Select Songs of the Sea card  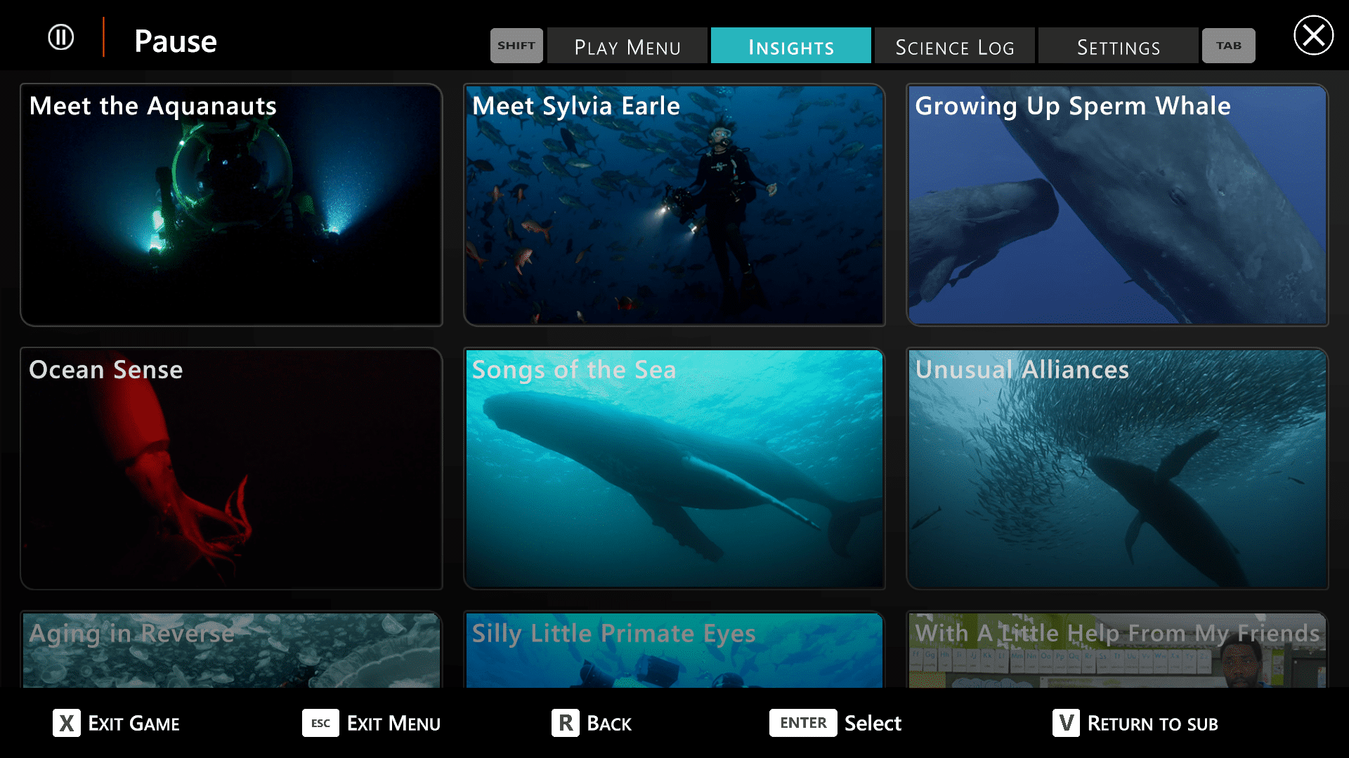click(x=674, y=469)
